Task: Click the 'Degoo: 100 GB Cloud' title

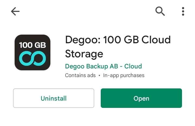Action: coord(118,40)
